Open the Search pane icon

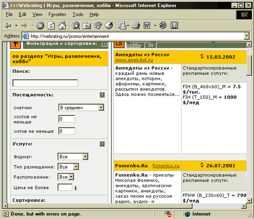[x=76, y=25]
